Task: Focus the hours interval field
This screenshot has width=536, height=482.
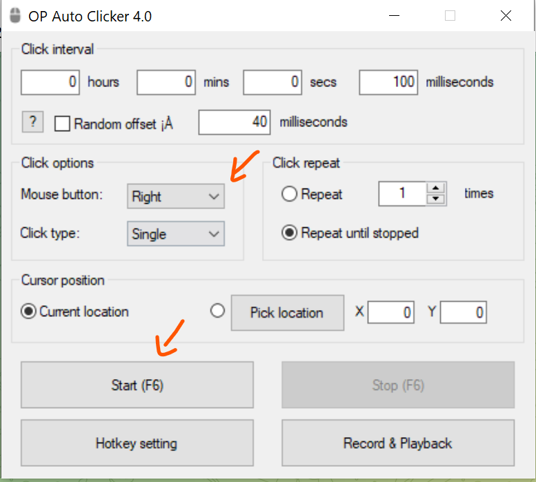Action: pyautogui.click(x=50, y=82)
